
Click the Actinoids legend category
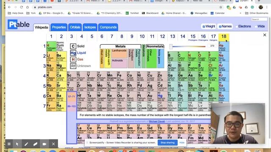[x=119, y=63]
